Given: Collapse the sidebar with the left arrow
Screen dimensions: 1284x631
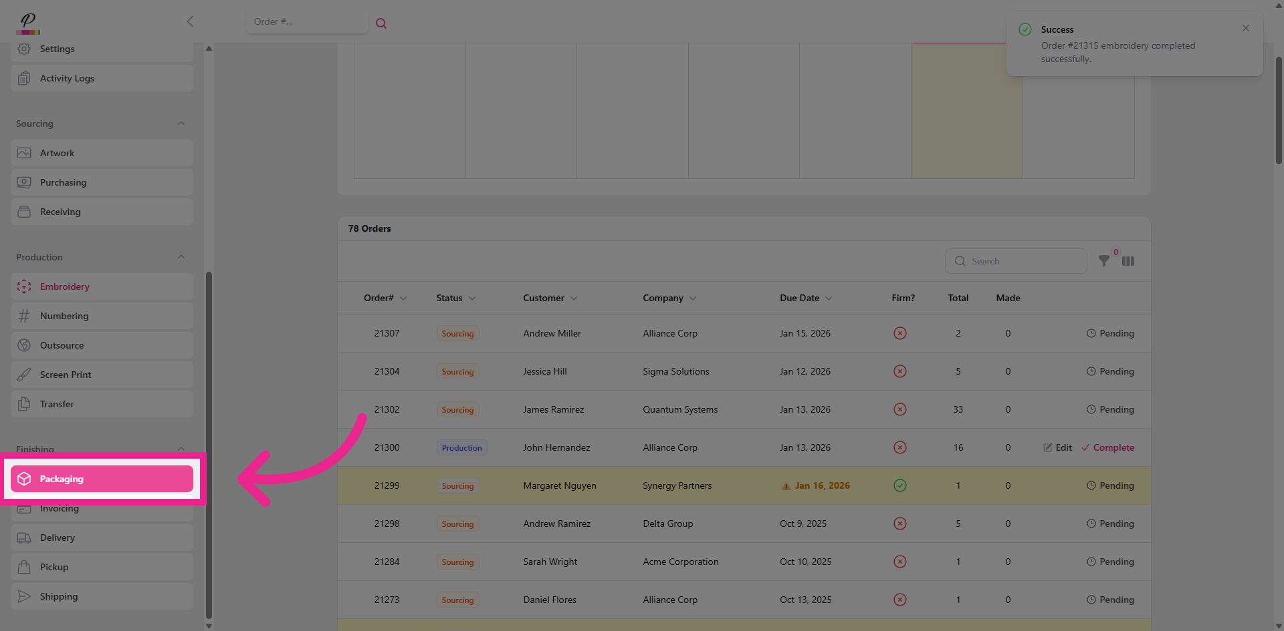Looking at the screenshot, I should pyautogui.click(x=190, y=21).
